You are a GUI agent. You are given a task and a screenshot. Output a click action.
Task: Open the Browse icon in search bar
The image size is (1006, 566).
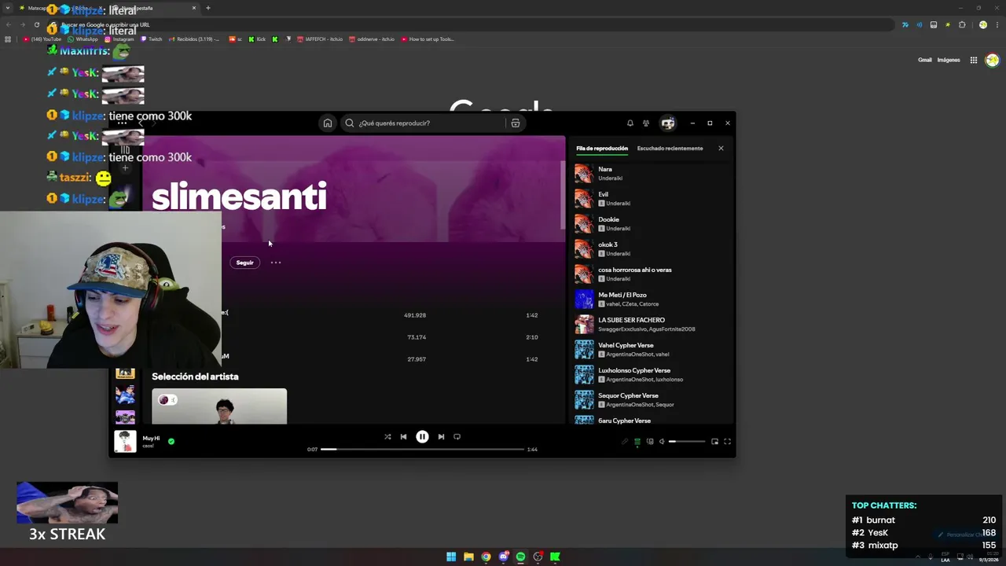coord(515,123)
